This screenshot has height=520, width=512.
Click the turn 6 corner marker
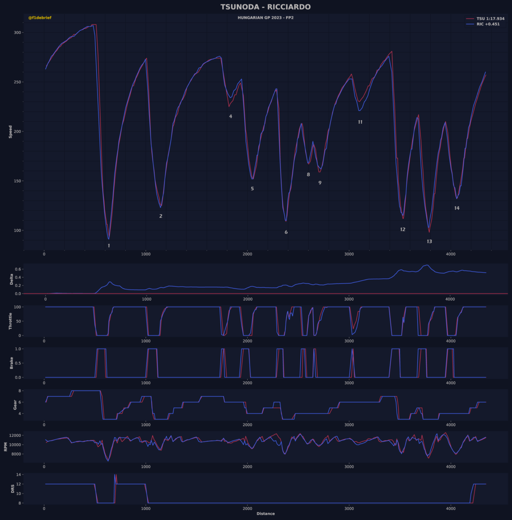coord(286,232)
